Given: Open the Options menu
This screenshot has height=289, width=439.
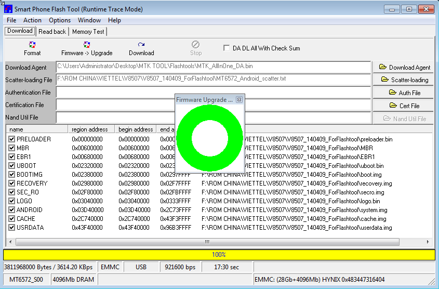Looking at the screenshot, I should (60, 20).
